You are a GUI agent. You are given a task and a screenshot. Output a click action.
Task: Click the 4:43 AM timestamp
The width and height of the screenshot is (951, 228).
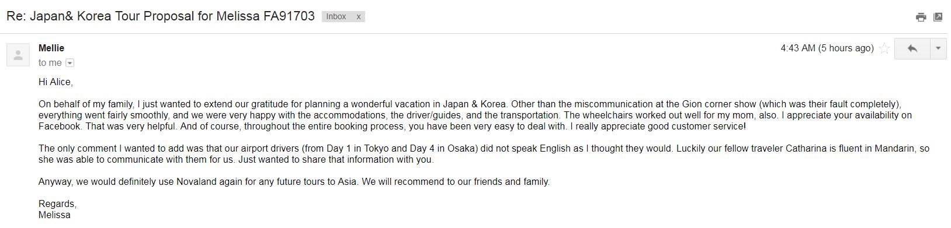827,48
